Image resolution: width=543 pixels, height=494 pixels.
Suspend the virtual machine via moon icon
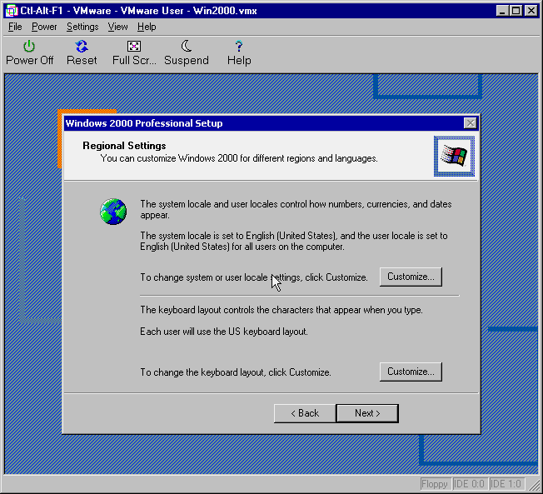187,47
